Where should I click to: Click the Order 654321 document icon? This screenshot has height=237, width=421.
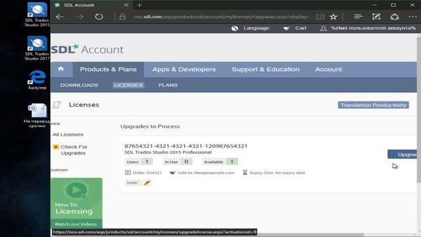pyautogui.click(x=128, y=172)
